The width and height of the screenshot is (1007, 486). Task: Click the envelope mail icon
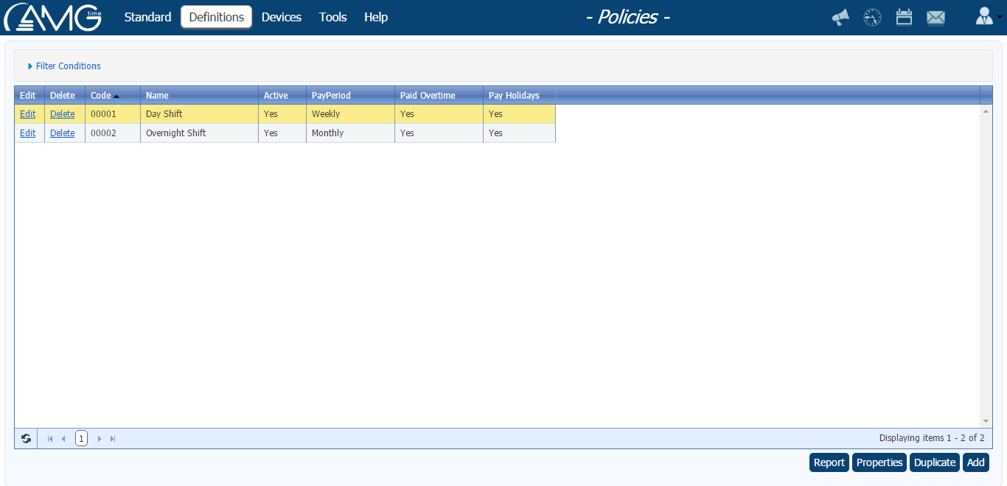pos(935,18)
